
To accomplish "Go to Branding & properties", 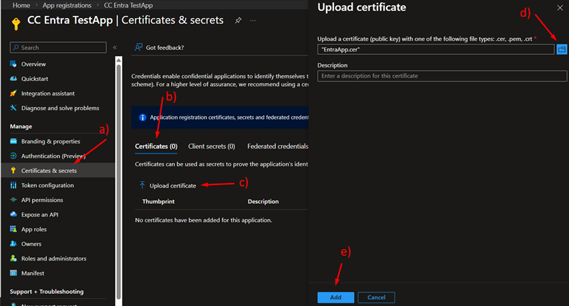I will click(x=50, y=142).
